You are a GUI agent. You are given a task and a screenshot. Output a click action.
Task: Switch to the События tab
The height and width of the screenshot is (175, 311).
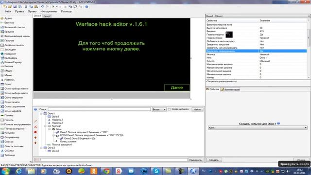click(213, 89)
